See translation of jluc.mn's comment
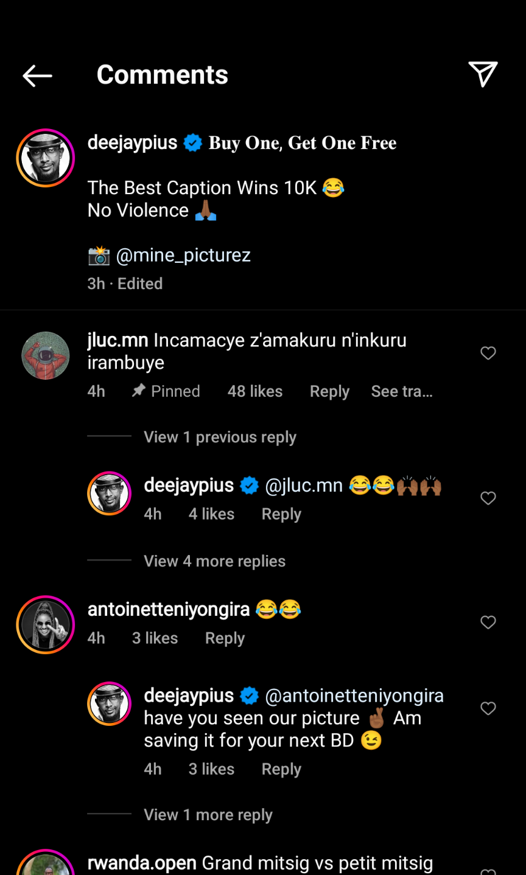This screenshot has height=875, width=526. (402, 391)
